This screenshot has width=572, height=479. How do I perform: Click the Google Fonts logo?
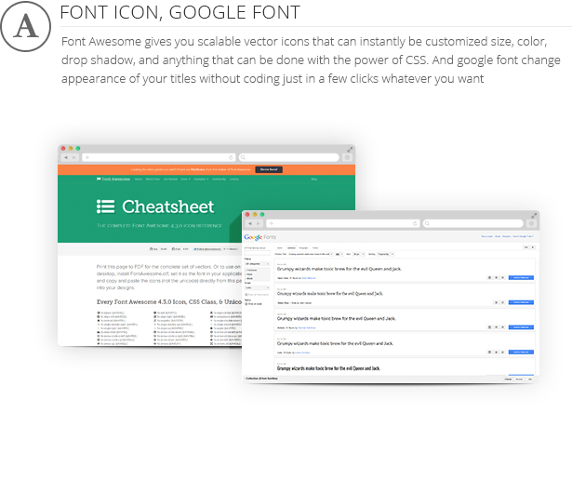point(260,237)
